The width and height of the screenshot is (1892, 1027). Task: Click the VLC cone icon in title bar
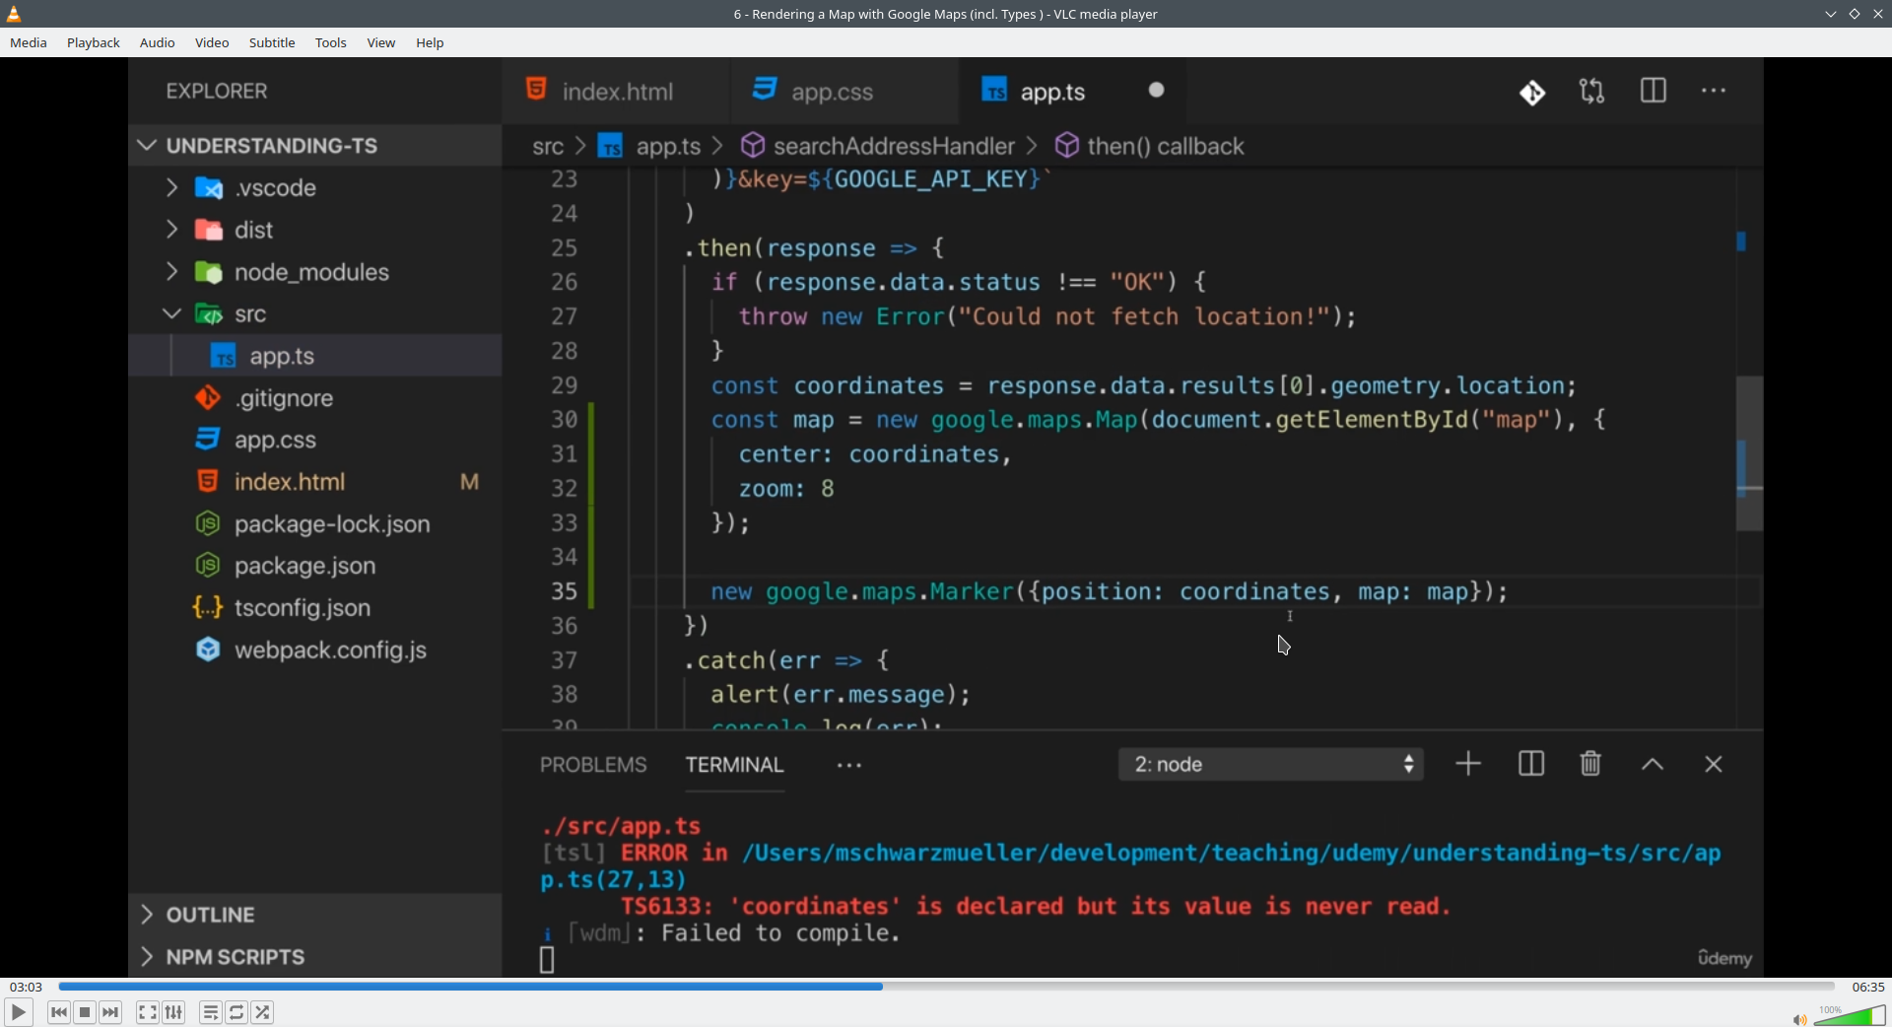(14, 14)
